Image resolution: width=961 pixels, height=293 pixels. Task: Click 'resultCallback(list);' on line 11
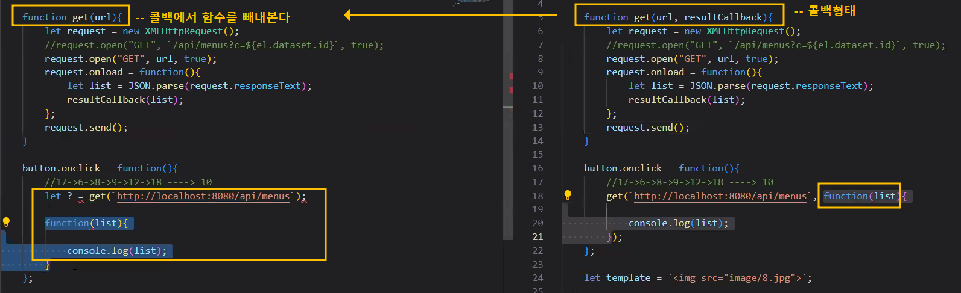point(687,100)
